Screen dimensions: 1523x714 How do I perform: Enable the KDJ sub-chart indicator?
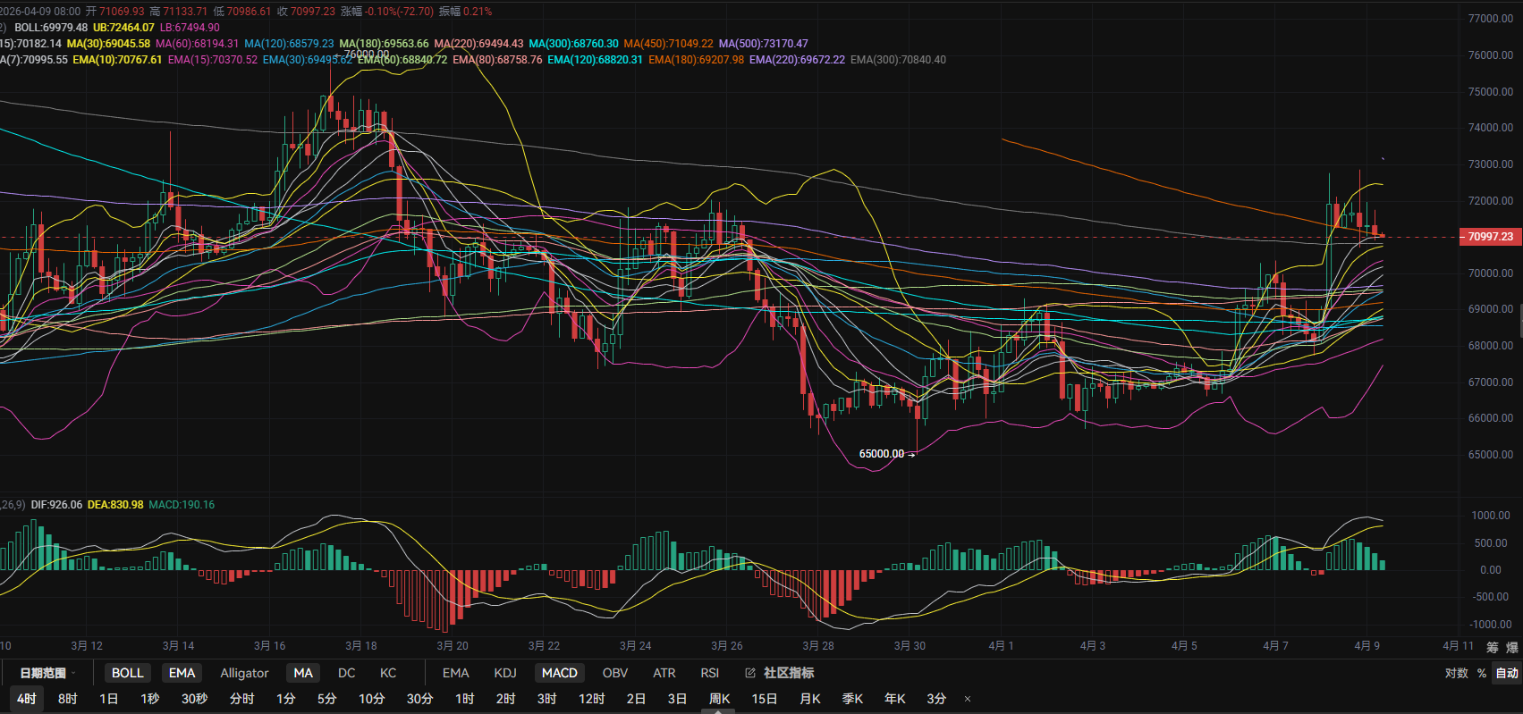point(505,673)
